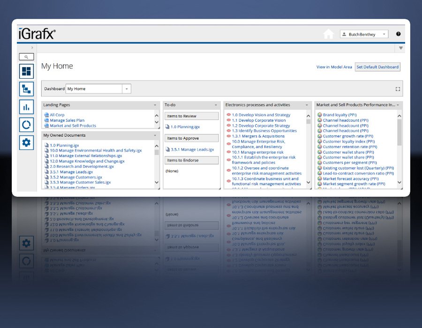Viewport: 422px width, 328px height.
Task: Open 10.1 Manage enterprise risk
Action: coord(257,152)
